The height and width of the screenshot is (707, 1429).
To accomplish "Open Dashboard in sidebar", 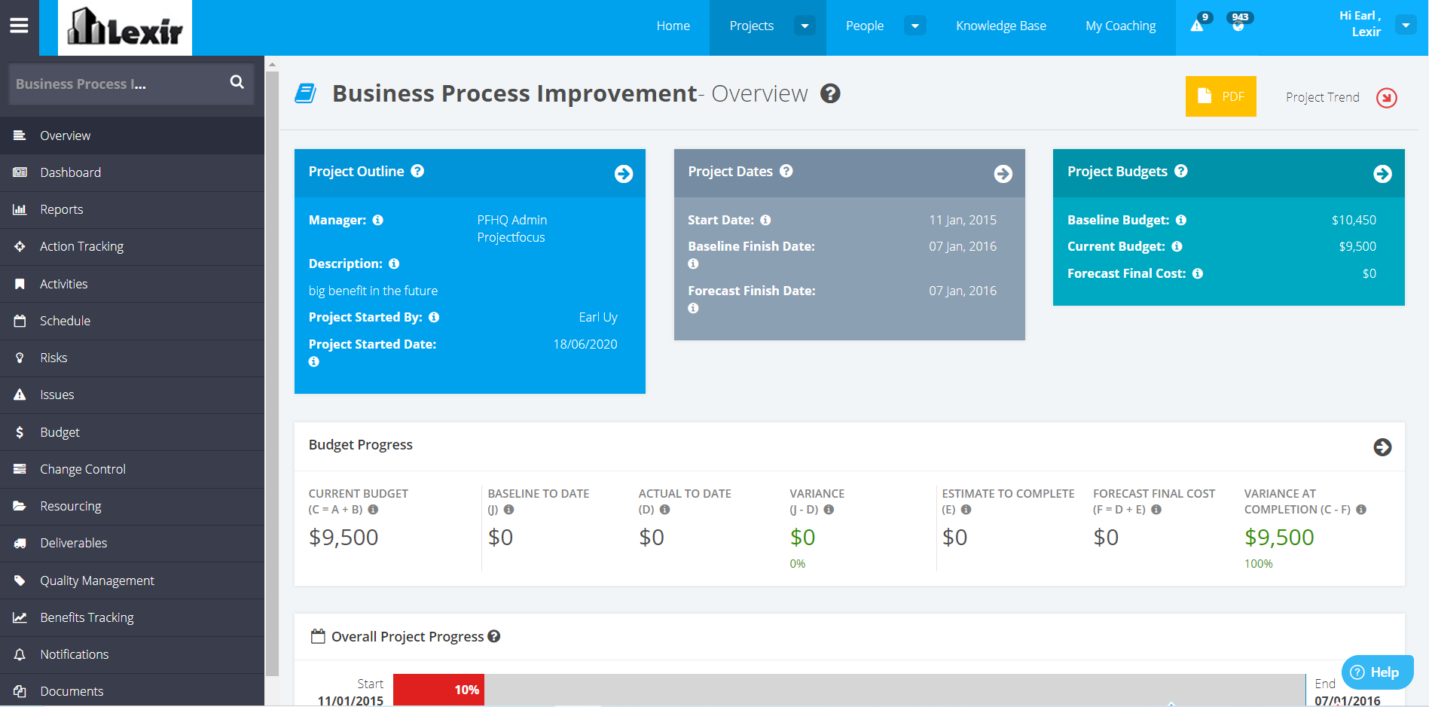I will pyautogui.click(x=132, y=172).
